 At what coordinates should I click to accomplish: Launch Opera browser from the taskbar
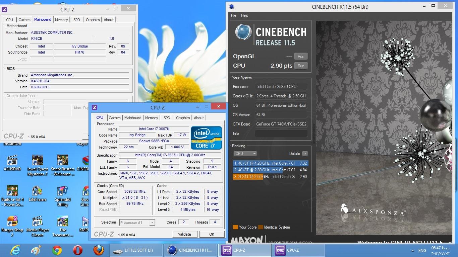(78, 250)
